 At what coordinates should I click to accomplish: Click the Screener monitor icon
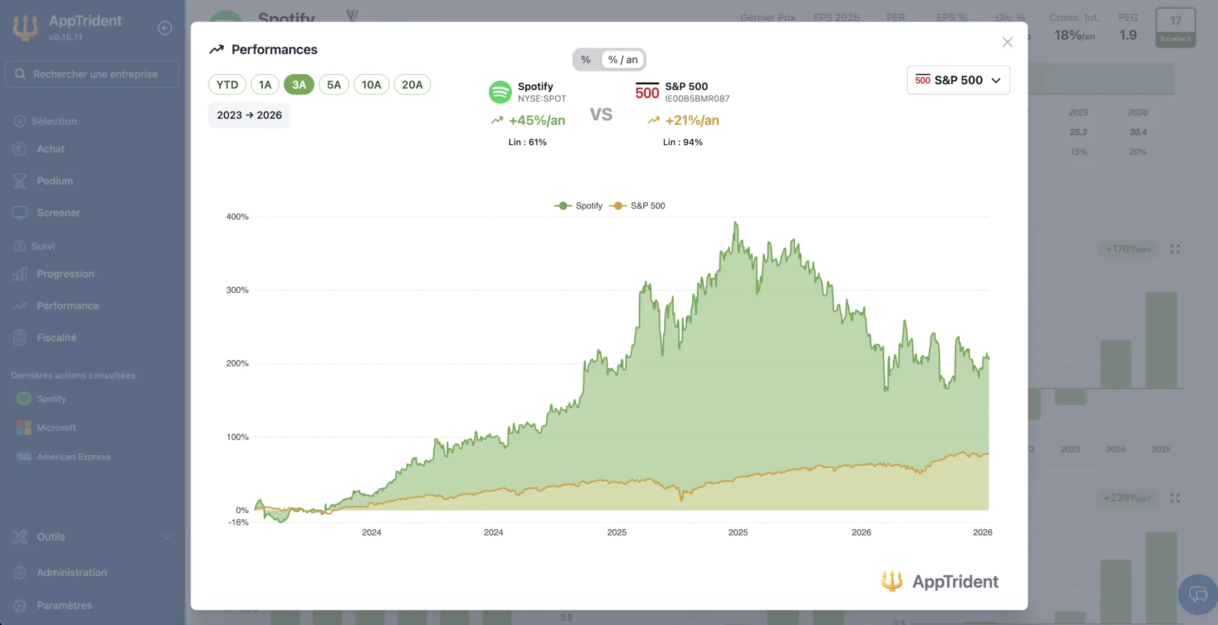[20, 213]
